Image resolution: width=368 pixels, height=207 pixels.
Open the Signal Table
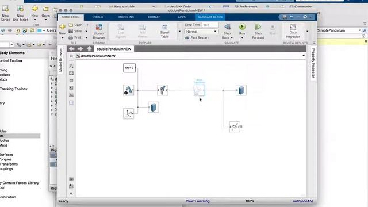(164, 31)
